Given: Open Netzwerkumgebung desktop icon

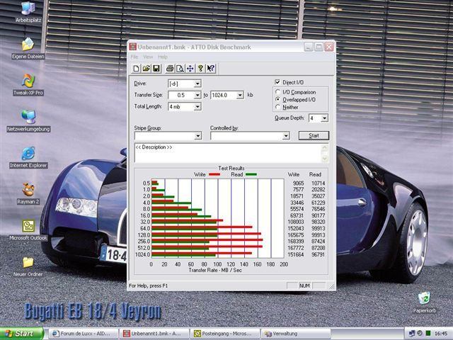Looking at the screenshot, I should point(28,121).
